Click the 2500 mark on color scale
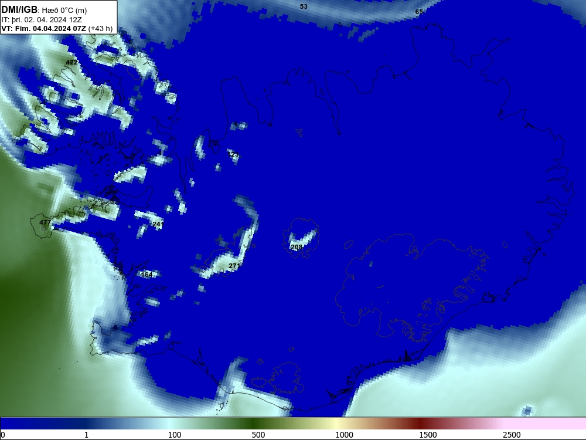 tap(512, 435)
